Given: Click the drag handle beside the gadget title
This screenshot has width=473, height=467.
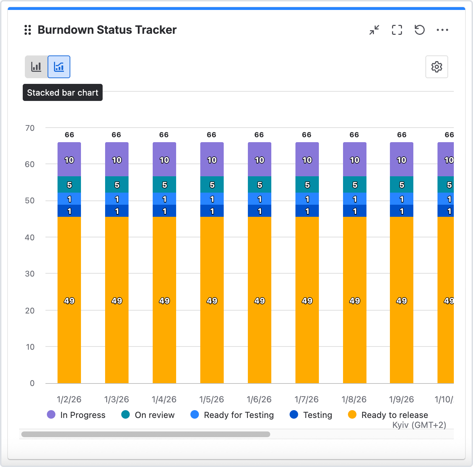Looking at the screenshot, I should (28, 30).
